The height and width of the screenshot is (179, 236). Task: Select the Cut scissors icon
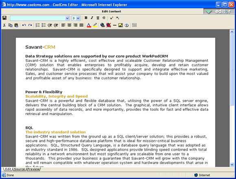tap(4, 25)
